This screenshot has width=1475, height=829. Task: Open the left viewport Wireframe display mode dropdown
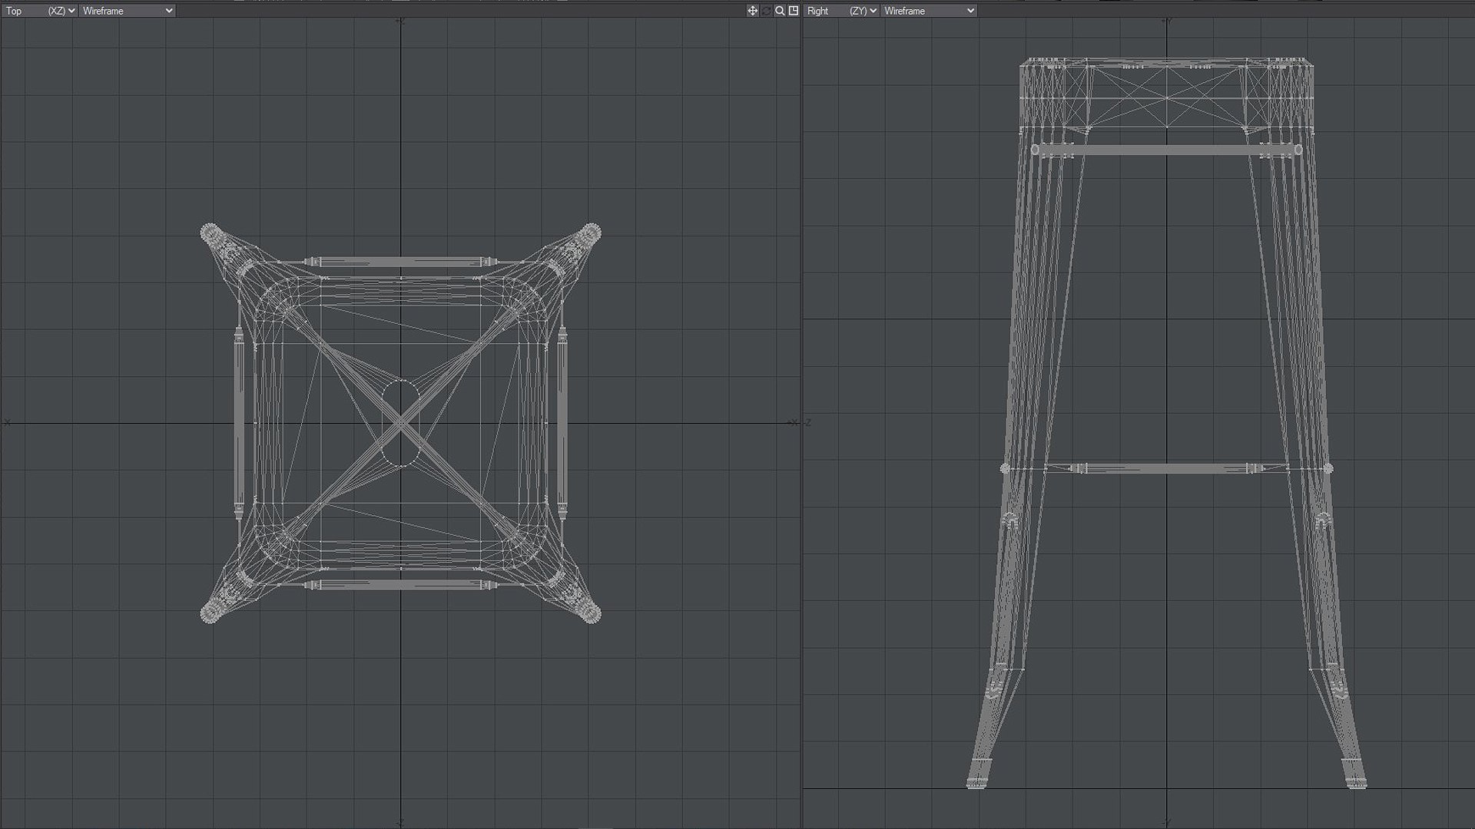click(128, 11)
